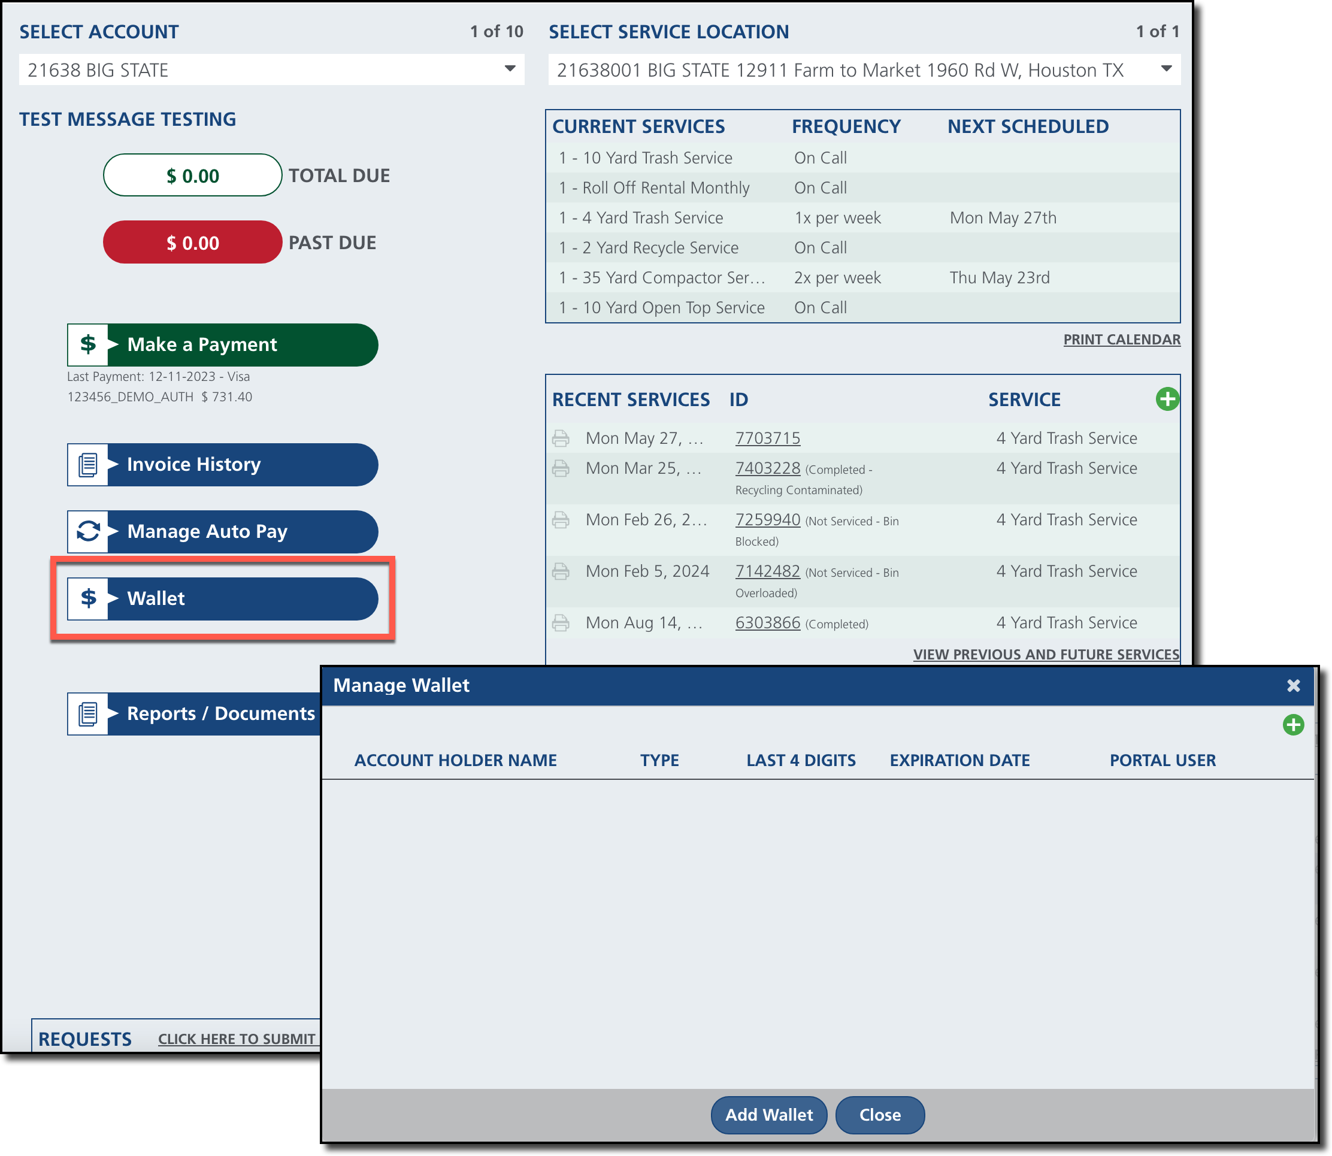Viewport: 1332px width, 1156px height.
Task: Open the Print Calendar link
Action: (1121, 340)
